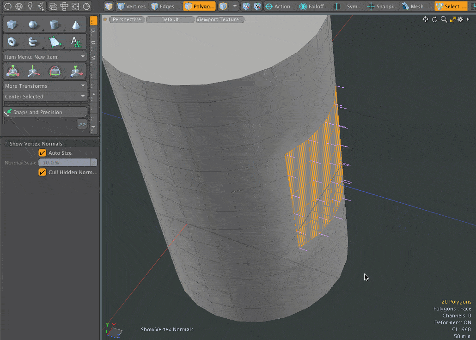Click the Snaps and Precision button
The width and height of the screenshot is (476, 340).
45,112
